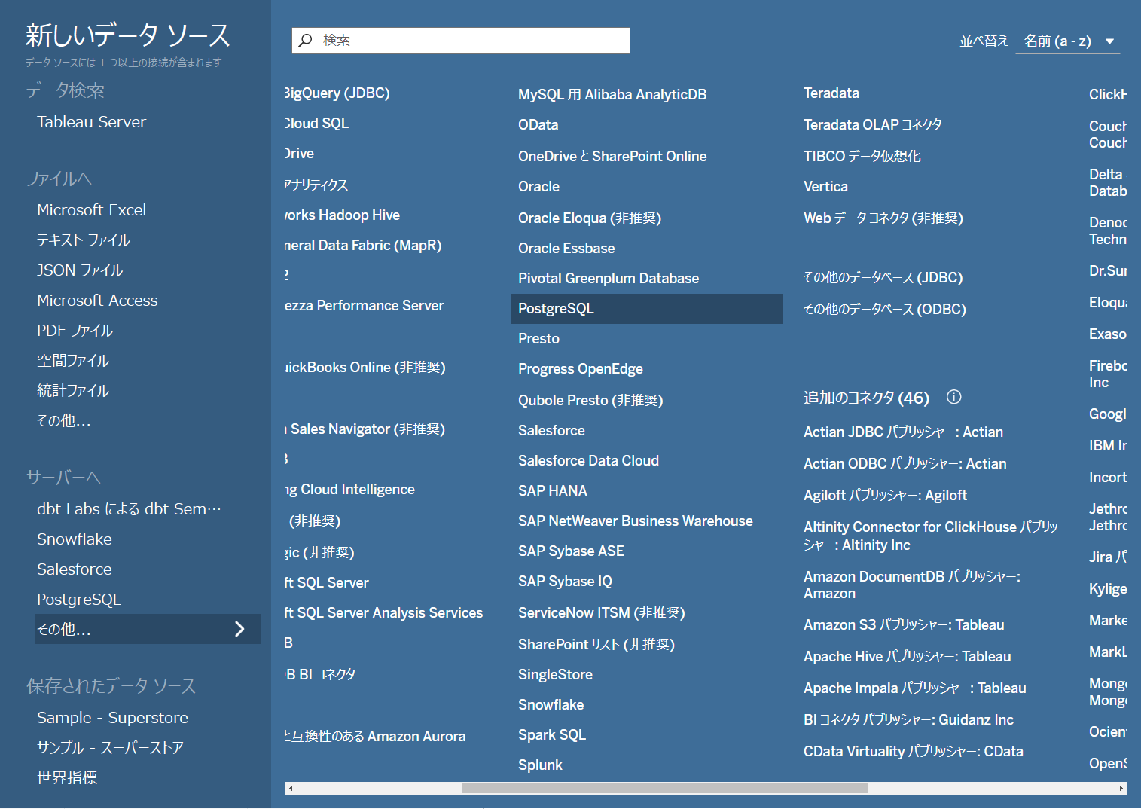Select Amazon S3 パブリッシャー: Tableau connector
The height and width of the screenshot is (809, 1141).
904,624
